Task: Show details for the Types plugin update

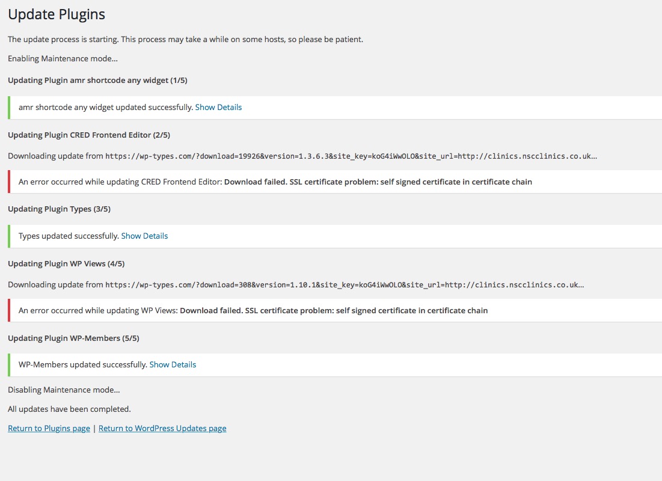Action: (144, 236)
